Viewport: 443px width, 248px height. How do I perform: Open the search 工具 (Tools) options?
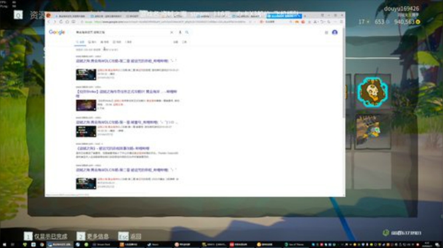[185, 42]
